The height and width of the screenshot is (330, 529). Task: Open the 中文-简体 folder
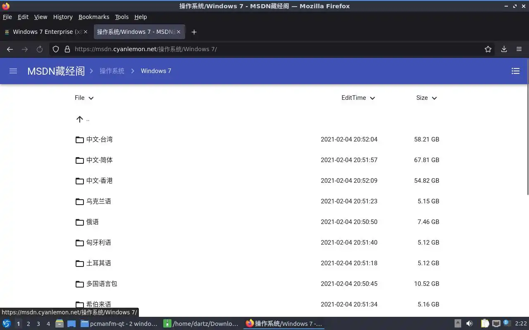(100, 160)
